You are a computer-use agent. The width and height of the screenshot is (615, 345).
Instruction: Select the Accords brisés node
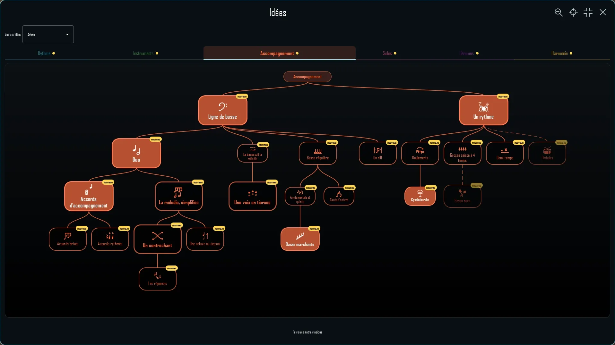[x=67, y=239]
